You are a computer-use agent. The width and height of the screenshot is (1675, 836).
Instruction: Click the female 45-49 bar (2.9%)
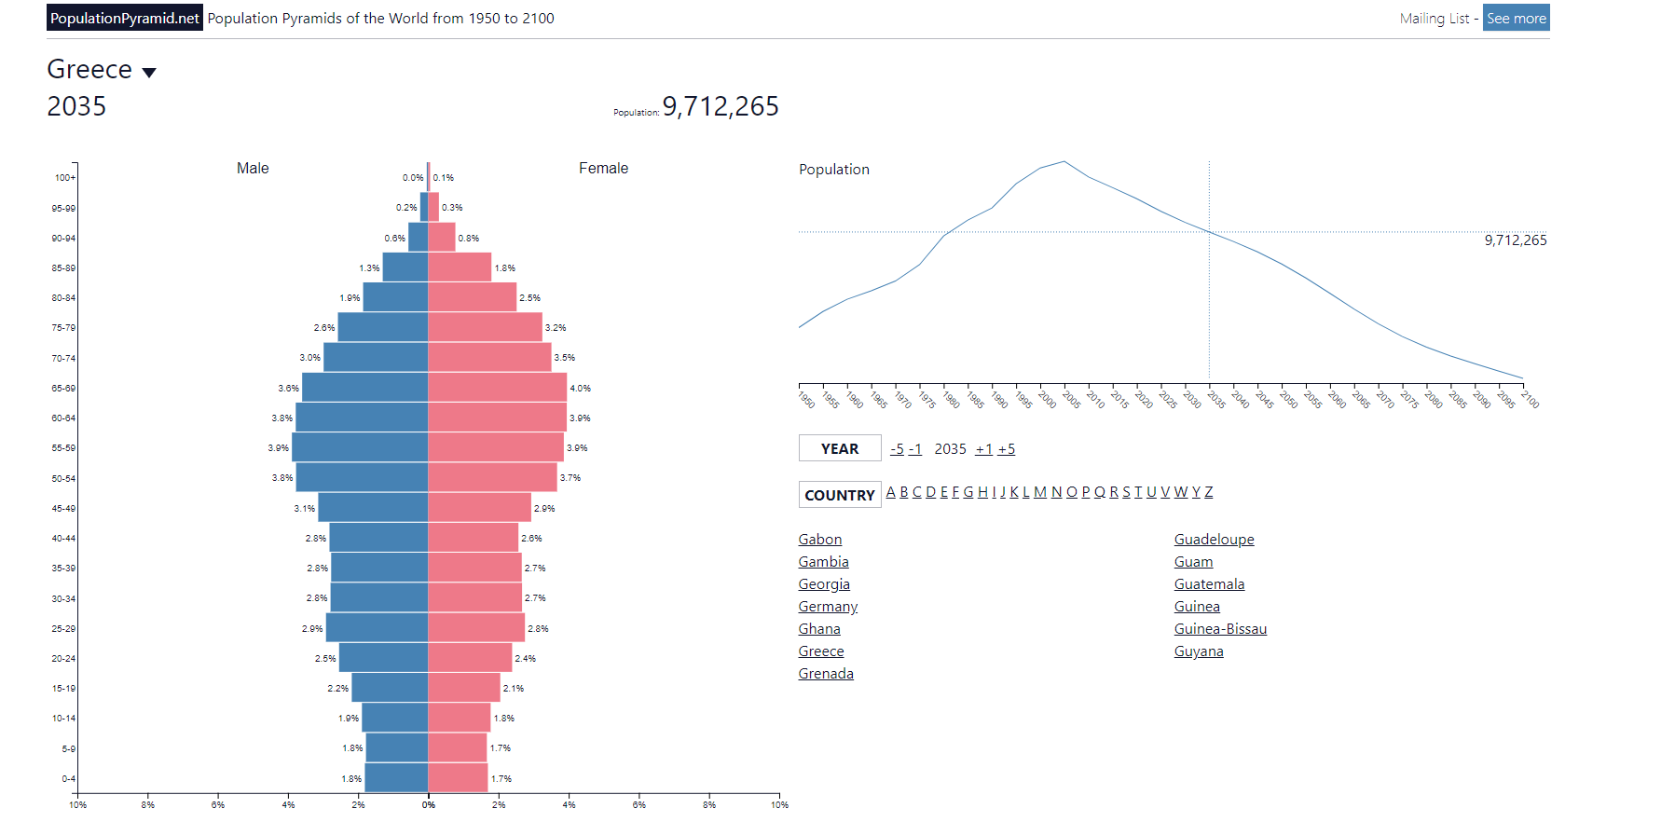tap(480, 508)
